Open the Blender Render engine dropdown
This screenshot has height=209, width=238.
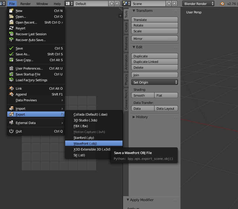[x=198, y=4]
